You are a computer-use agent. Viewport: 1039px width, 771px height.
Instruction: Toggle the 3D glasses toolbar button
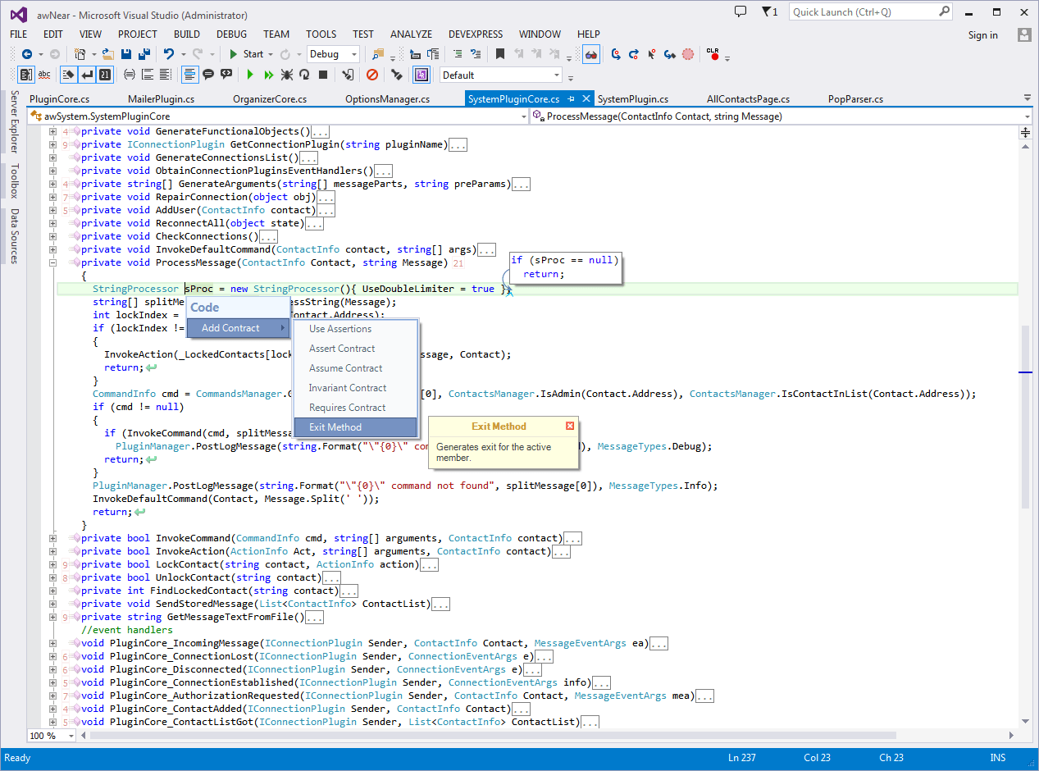tap(590, 54)
